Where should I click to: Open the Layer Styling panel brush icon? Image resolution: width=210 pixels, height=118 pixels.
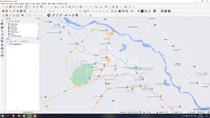[7, 42]
